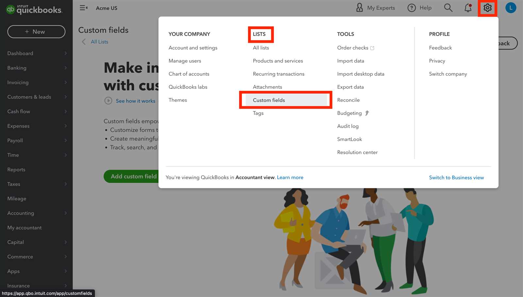The image size is (523, 297).
Task: Click the search magnifier icon
Action: tap(448, 8)
